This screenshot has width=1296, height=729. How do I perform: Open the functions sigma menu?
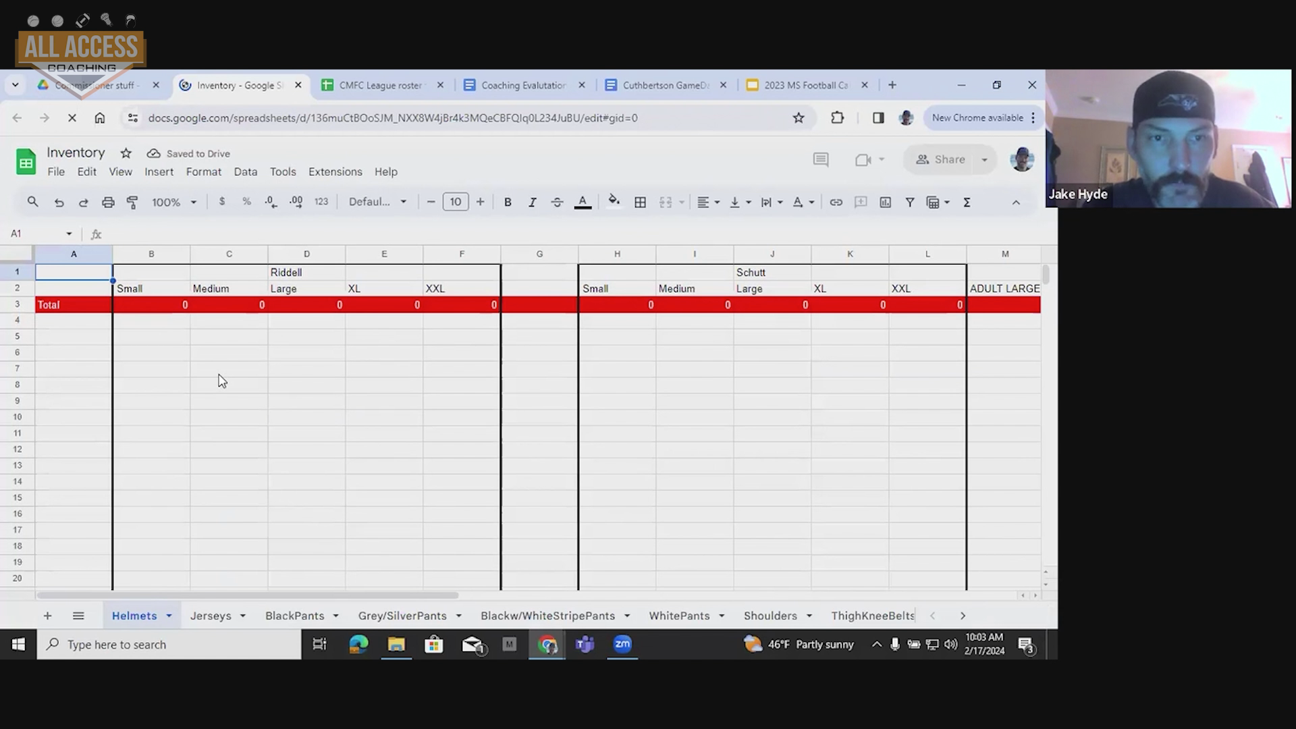click(967, 202)
